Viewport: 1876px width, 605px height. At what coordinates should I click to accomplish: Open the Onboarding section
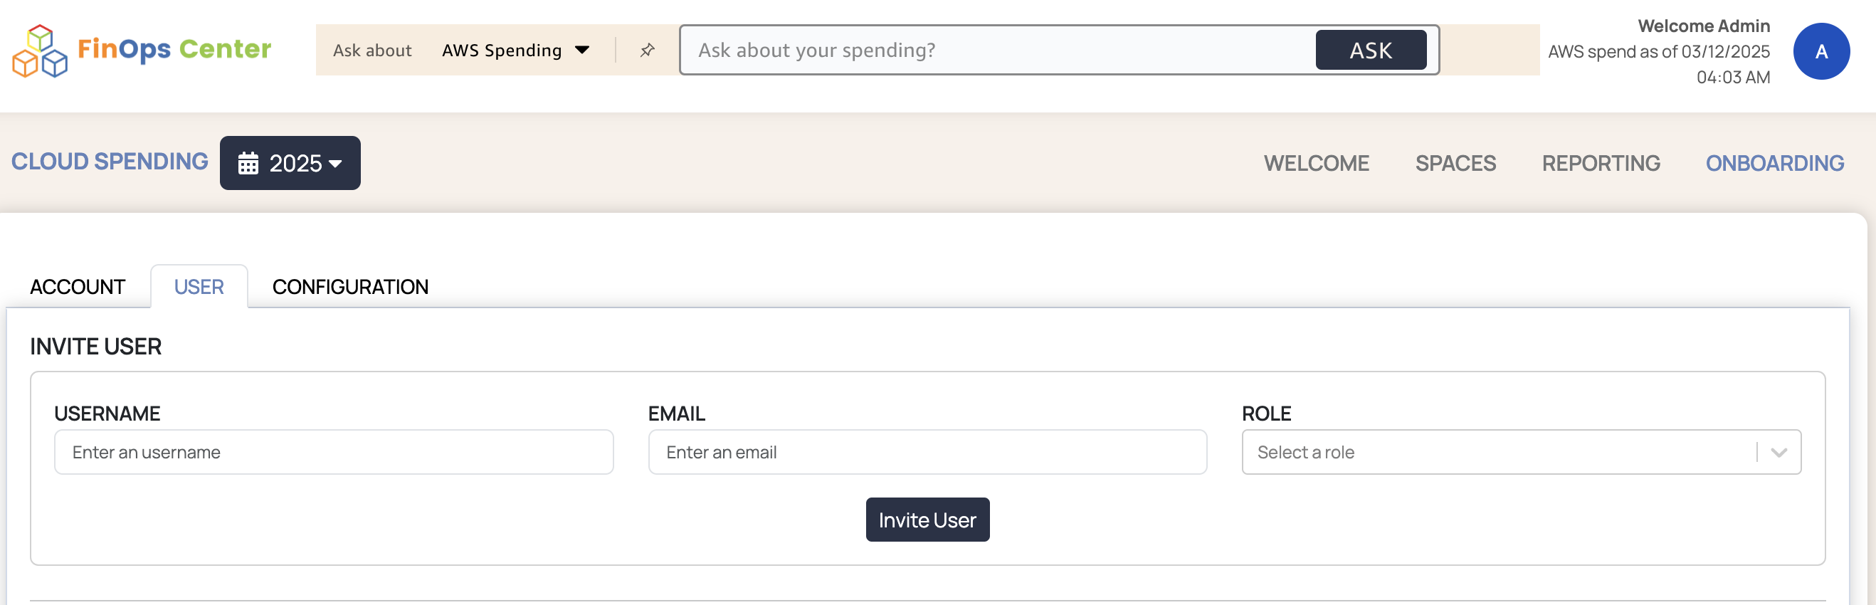[x=1774, y=163]
